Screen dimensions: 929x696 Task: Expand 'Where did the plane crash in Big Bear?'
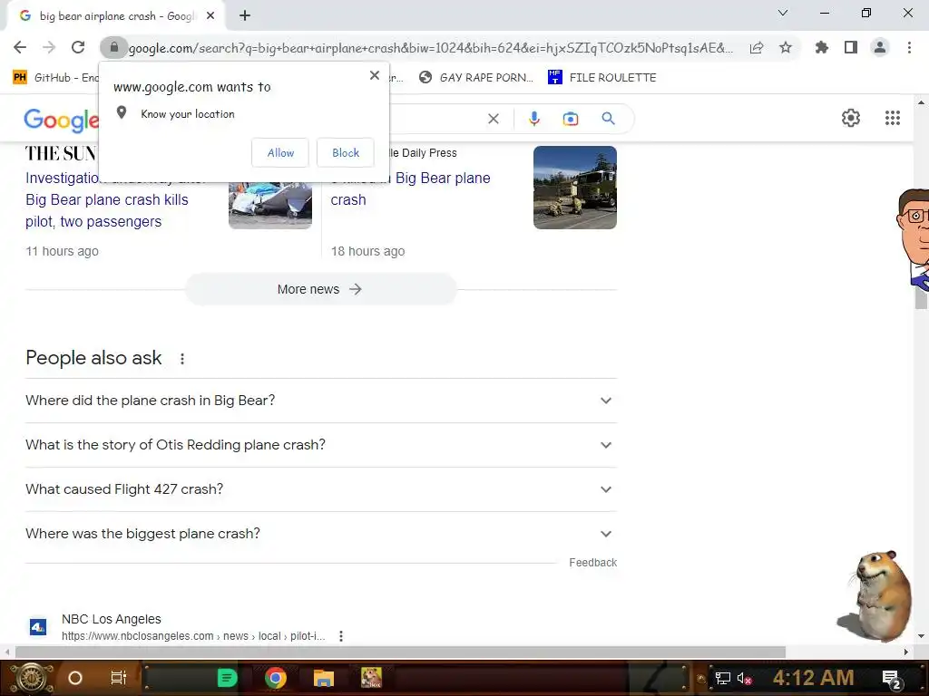(321, 401)
